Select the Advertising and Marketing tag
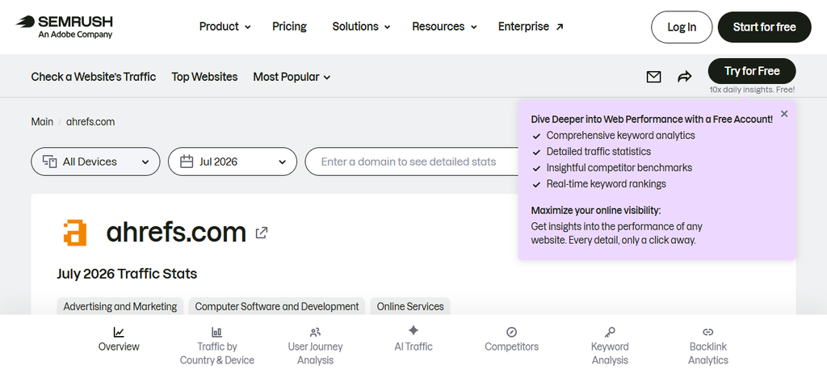827x378 pixels. 120,306
